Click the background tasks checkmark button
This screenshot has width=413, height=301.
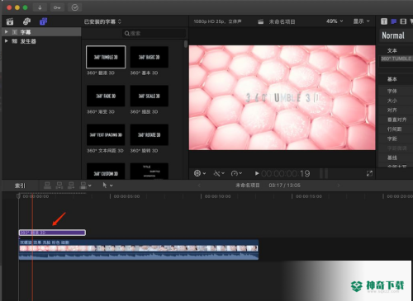pyautogui.click(x=74, y=7)
